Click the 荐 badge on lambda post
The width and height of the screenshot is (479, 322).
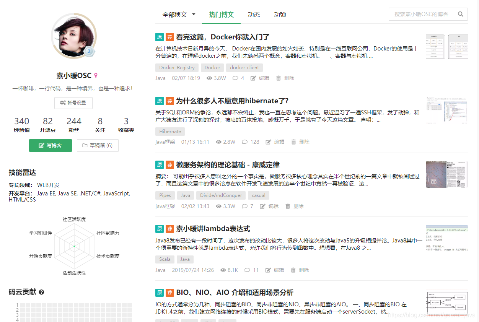[170, 229]
